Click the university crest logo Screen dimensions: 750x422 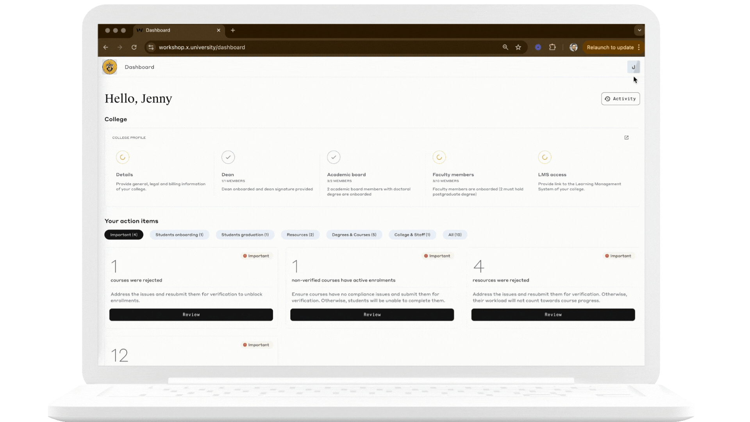[109, 67]
